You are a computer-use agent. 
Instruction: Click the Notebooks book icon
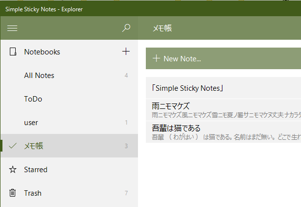(x=13, y=52)
